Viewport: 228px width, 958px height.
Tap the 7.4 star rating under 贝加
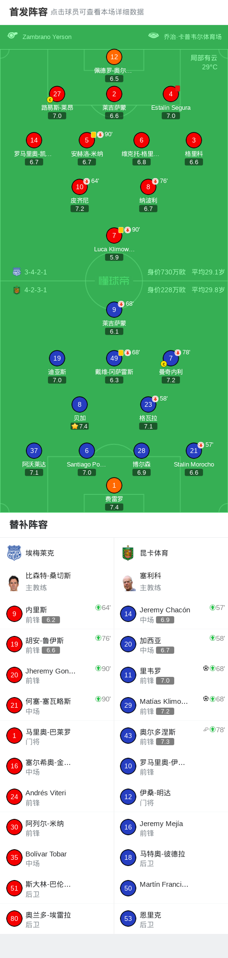80,426
